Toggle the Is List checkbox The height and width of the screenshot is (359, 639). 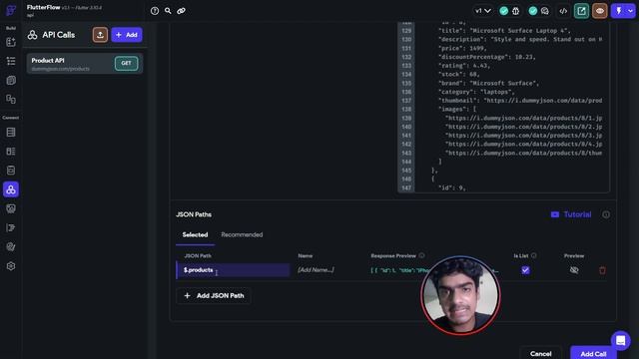coord(525,270)
